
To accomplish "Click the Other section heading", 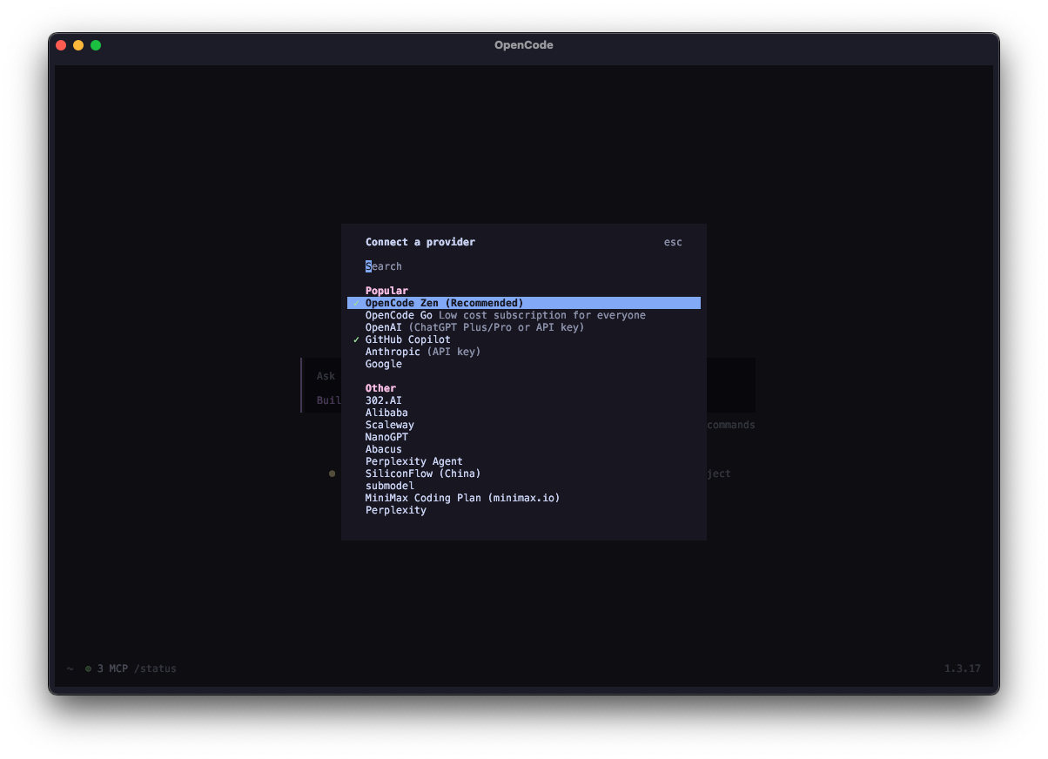I will click(x=380, y=388).
